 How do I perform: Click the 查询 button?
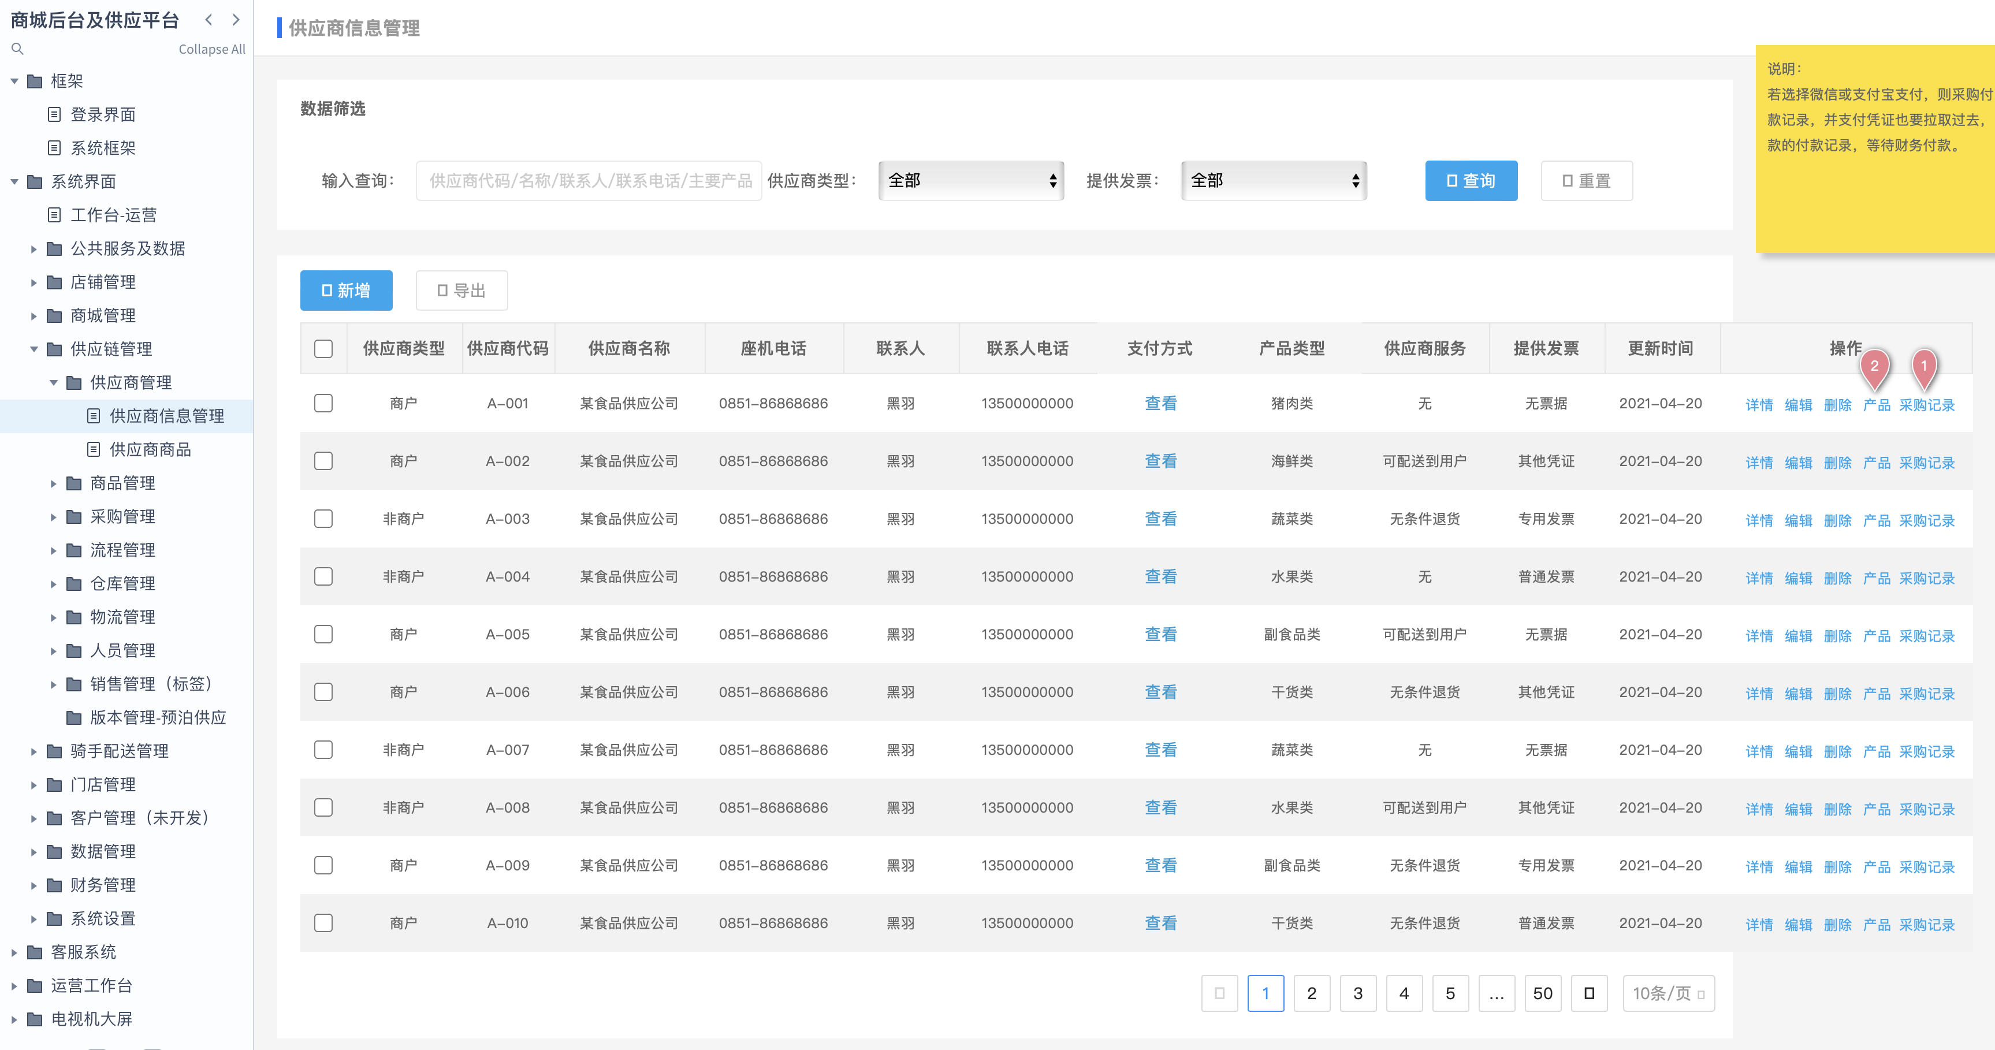coord(1471,180)
